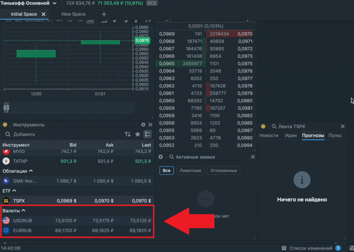354x252 pixels.
Task: Click the TATNP logo icon
Action: coord(6,161)
